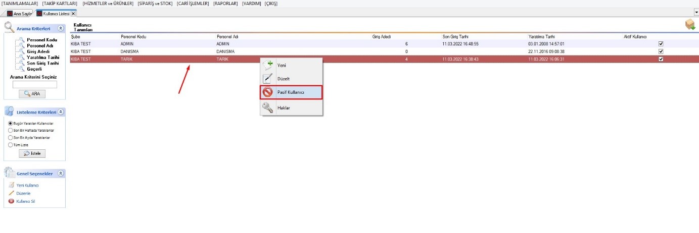Screen dimensions: 699x233
Task: Uncheck Aktif Kullanıcı checkbox for ADMIN row
Action: [661, 44]
